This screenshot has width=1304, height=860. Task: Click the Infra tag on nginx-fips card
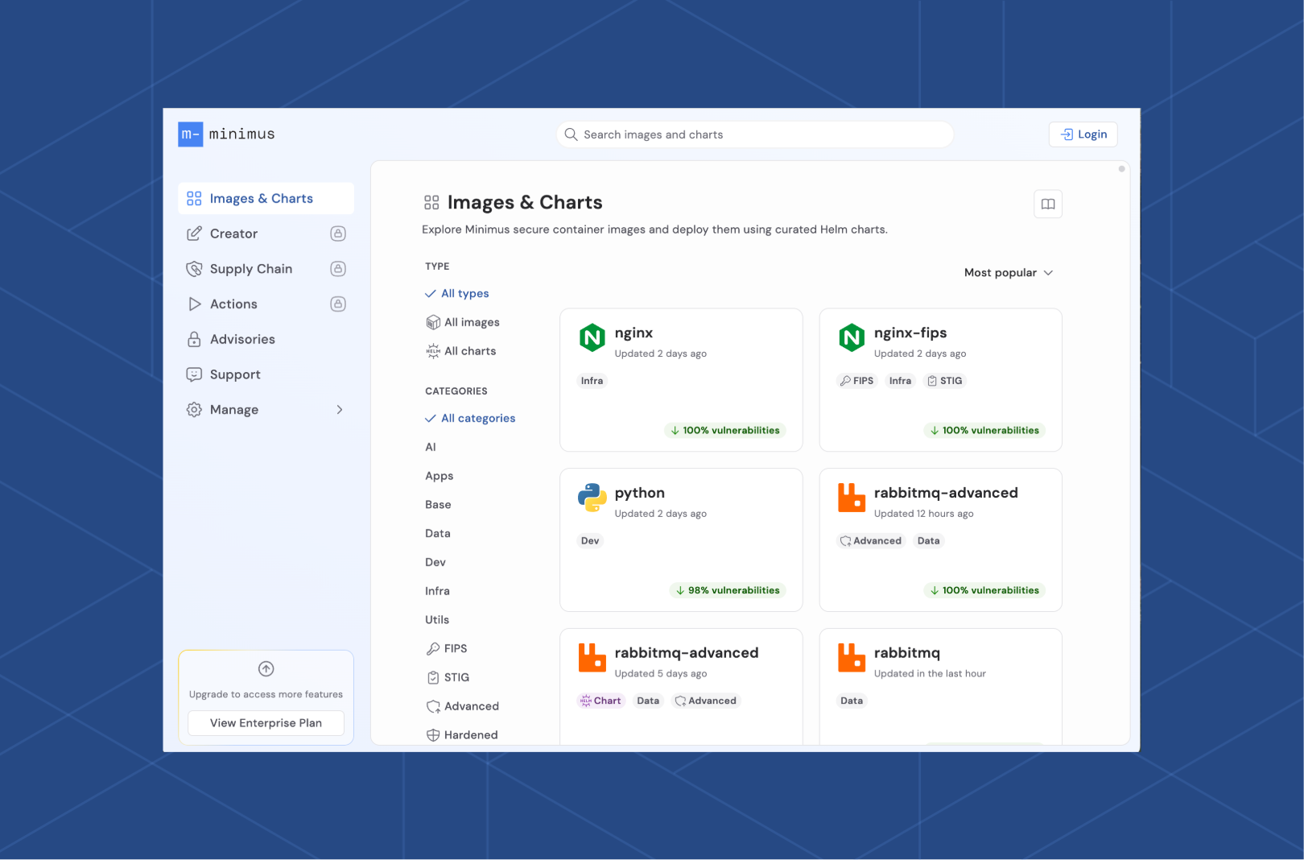click(900, 381)
